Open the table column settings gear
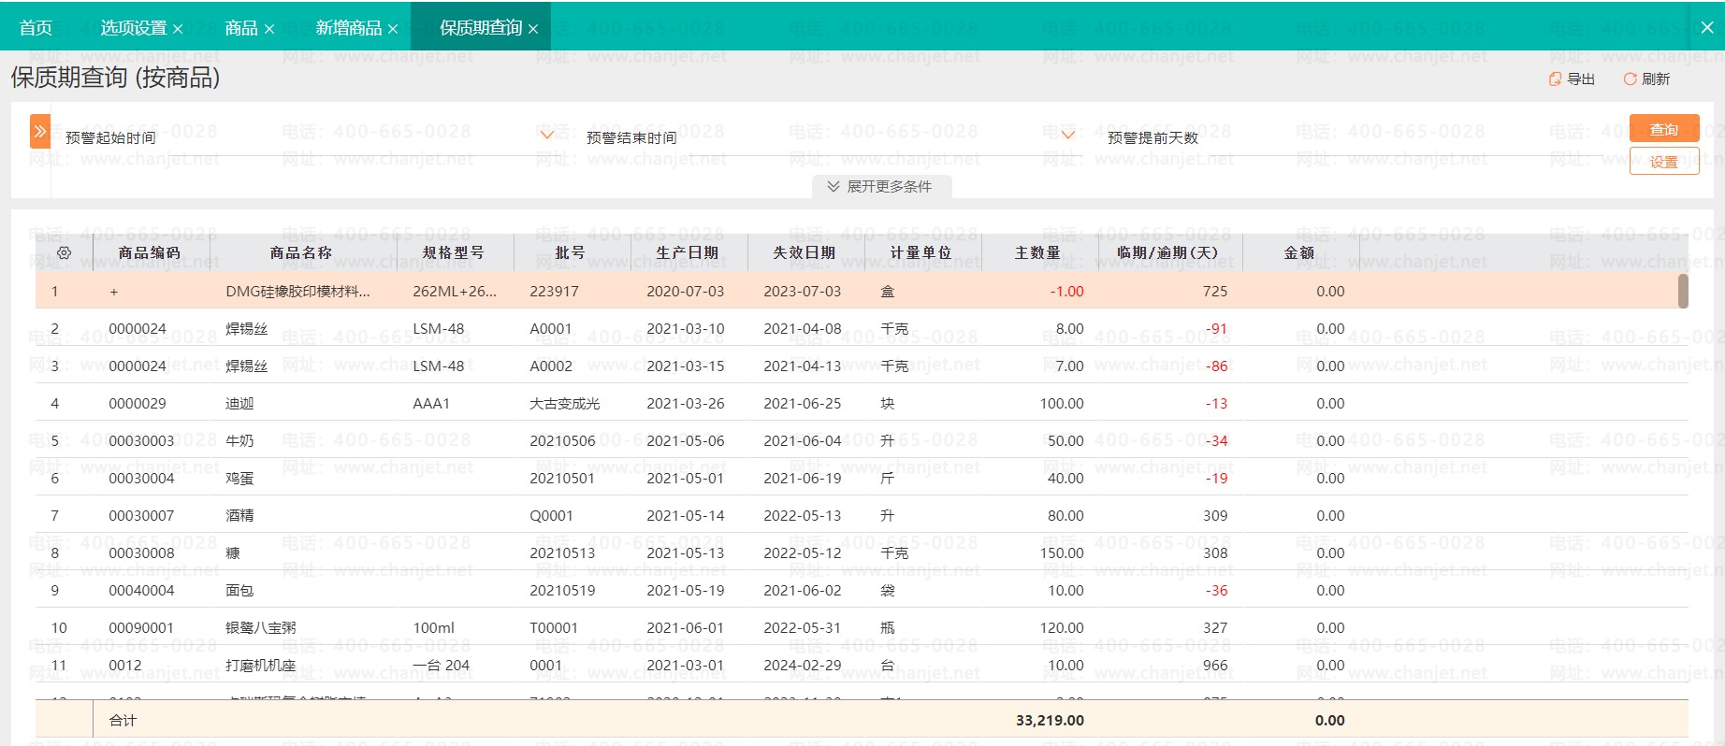 coord(64,252)
